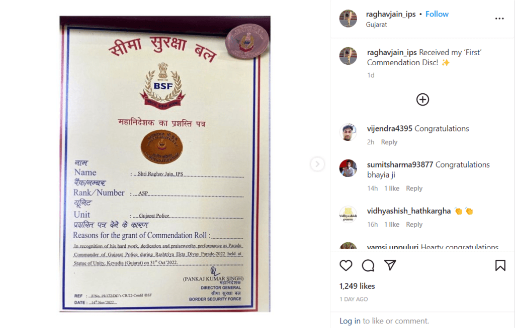Open the three-dot more options menu
515x328 pixels.
click(499, 19)
